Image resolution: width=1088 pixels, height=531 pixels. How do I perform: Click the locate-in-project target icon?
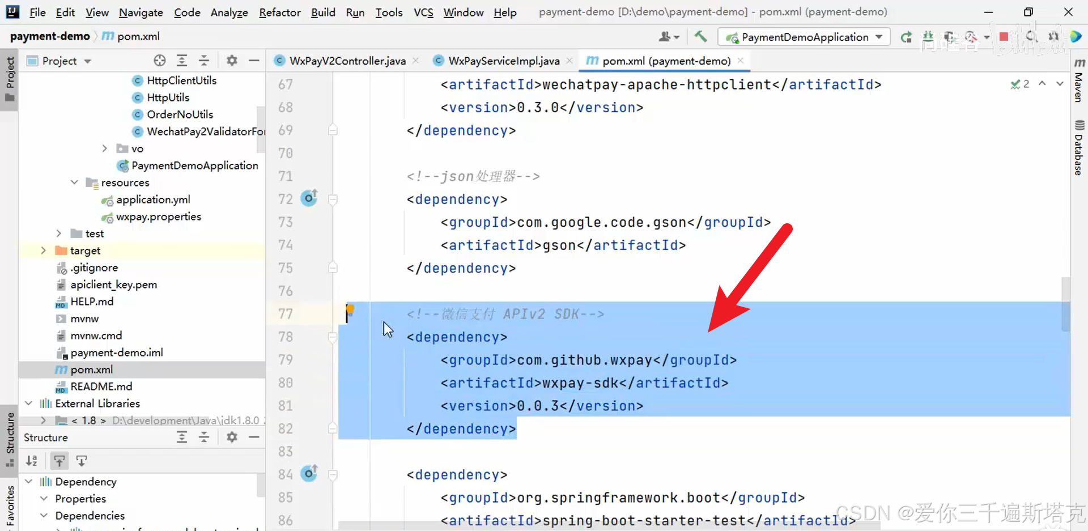pyautogui.click(x=160, y=61)
